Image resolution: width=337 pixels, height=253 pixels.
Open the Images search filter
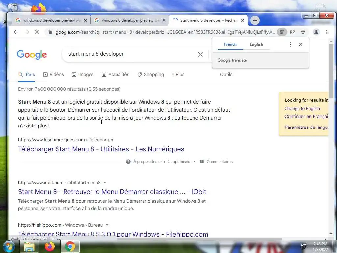click(x=83, y=75)
